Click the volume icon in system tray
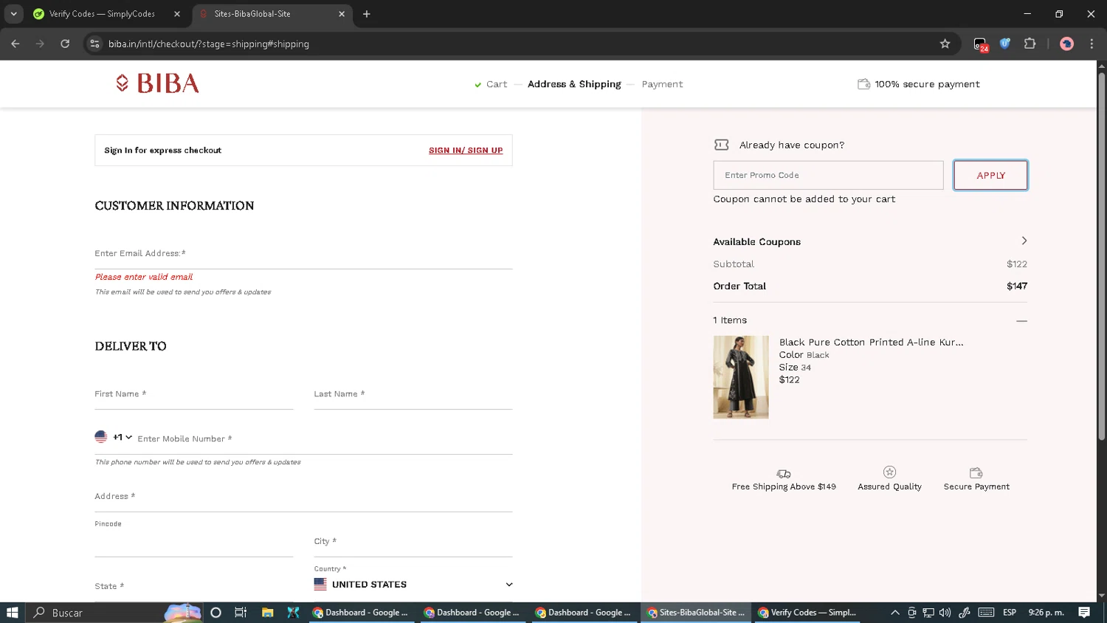 945,613
